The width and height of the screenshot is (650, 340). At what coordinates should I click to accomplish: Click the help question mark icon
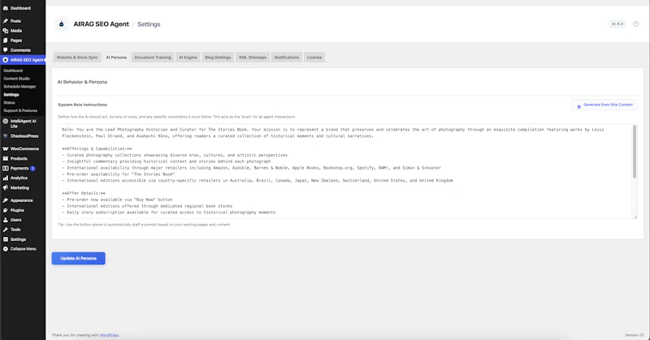pos(635,24)
